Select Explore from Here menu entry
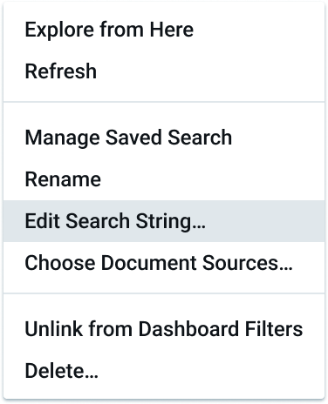Screen dimensions: 328x404 [164, 30]
